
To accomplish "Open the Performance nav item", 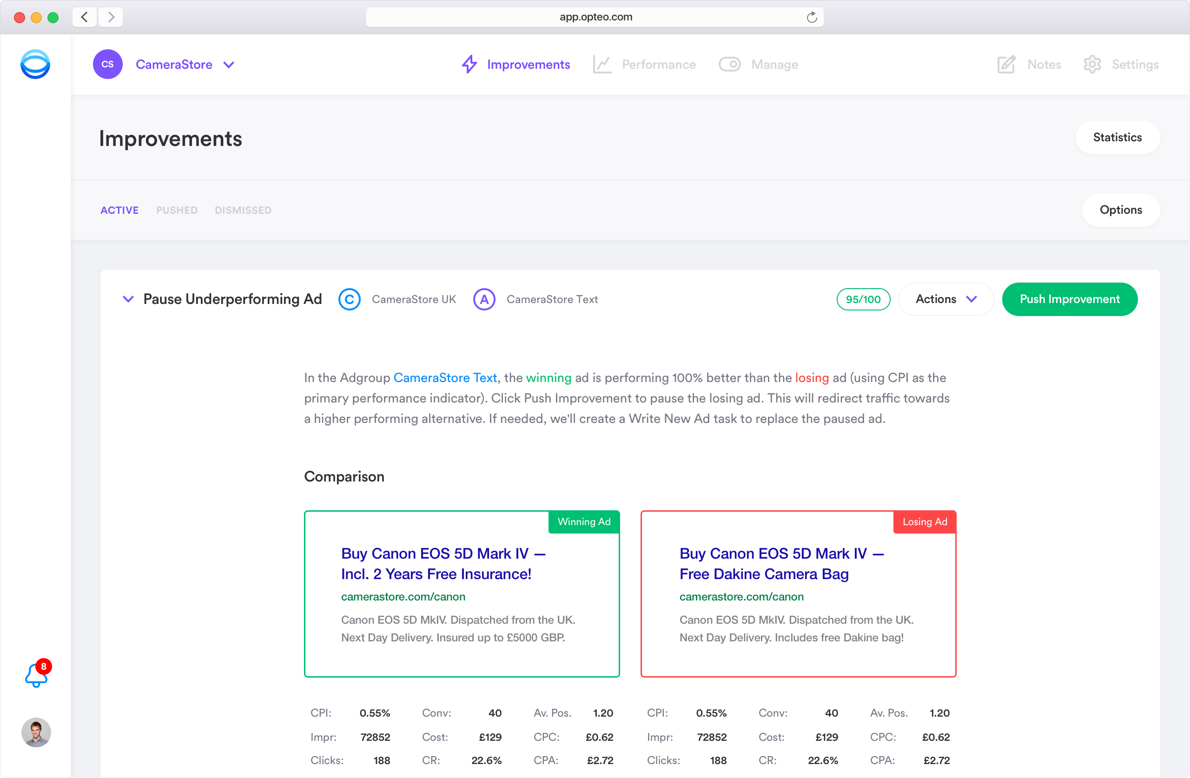I will tap(659, 65).
